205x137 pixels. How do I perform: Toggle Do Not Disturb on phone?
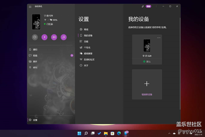tap(35, 37)
